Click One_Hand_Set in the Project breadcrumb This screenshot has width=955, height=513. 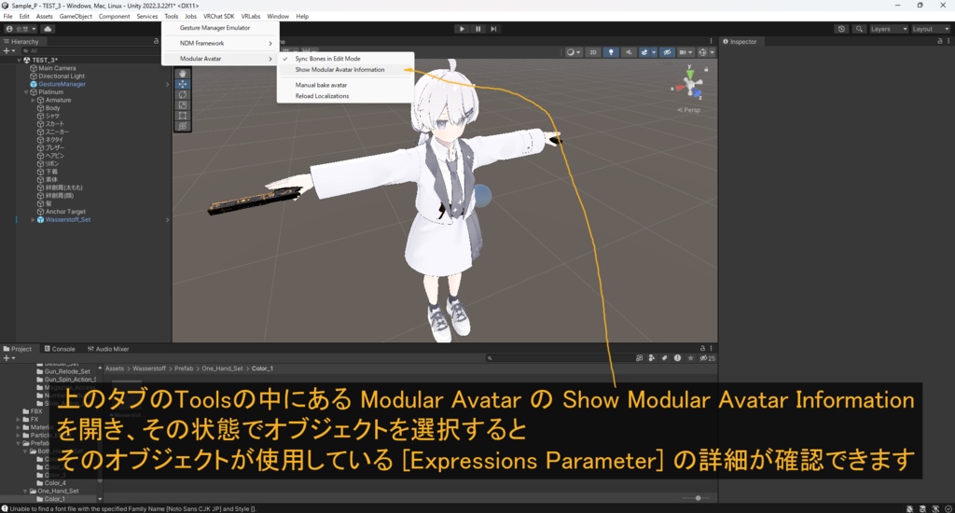[x=222, y=368]
